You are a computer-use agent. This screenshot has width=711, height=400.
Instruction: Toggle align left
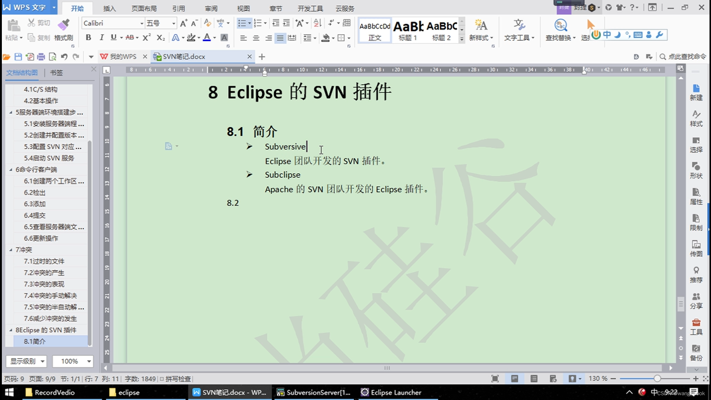[x=243, y=38]
